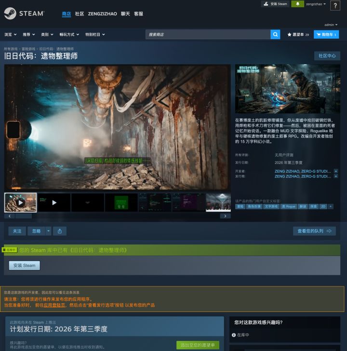The image size is (347, 351).
Task: Click into the 搜索商店 search field
Action: tap(208, 35)
